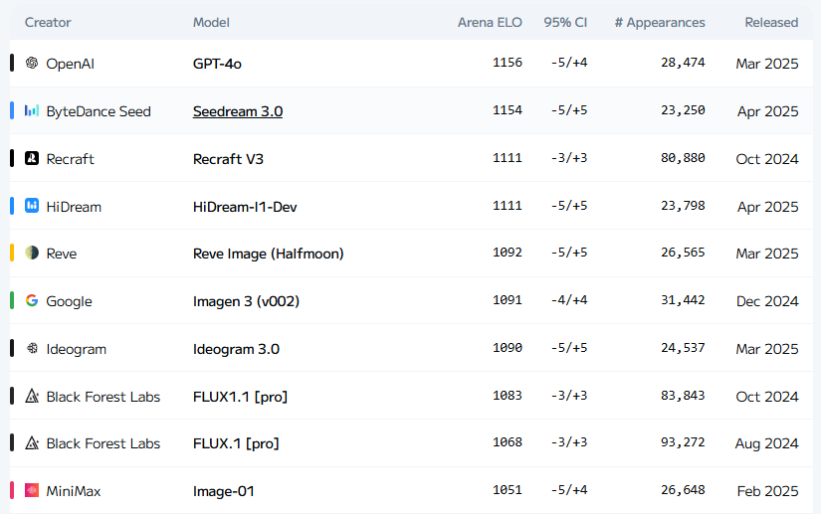Click the OpenAI logo icon
The image size is (821, 514).
tap(32, 63)
